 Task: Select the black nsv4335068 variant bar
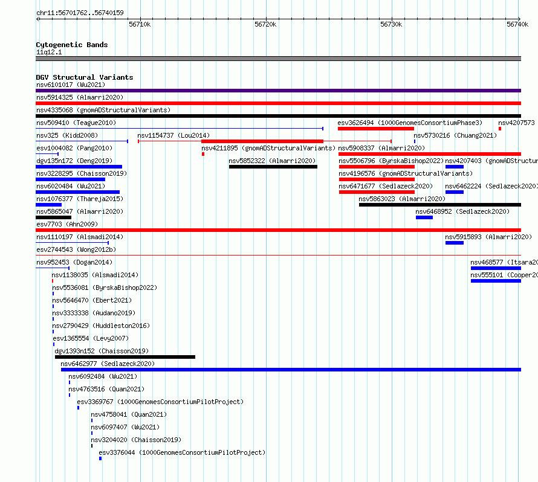point(278,116)
